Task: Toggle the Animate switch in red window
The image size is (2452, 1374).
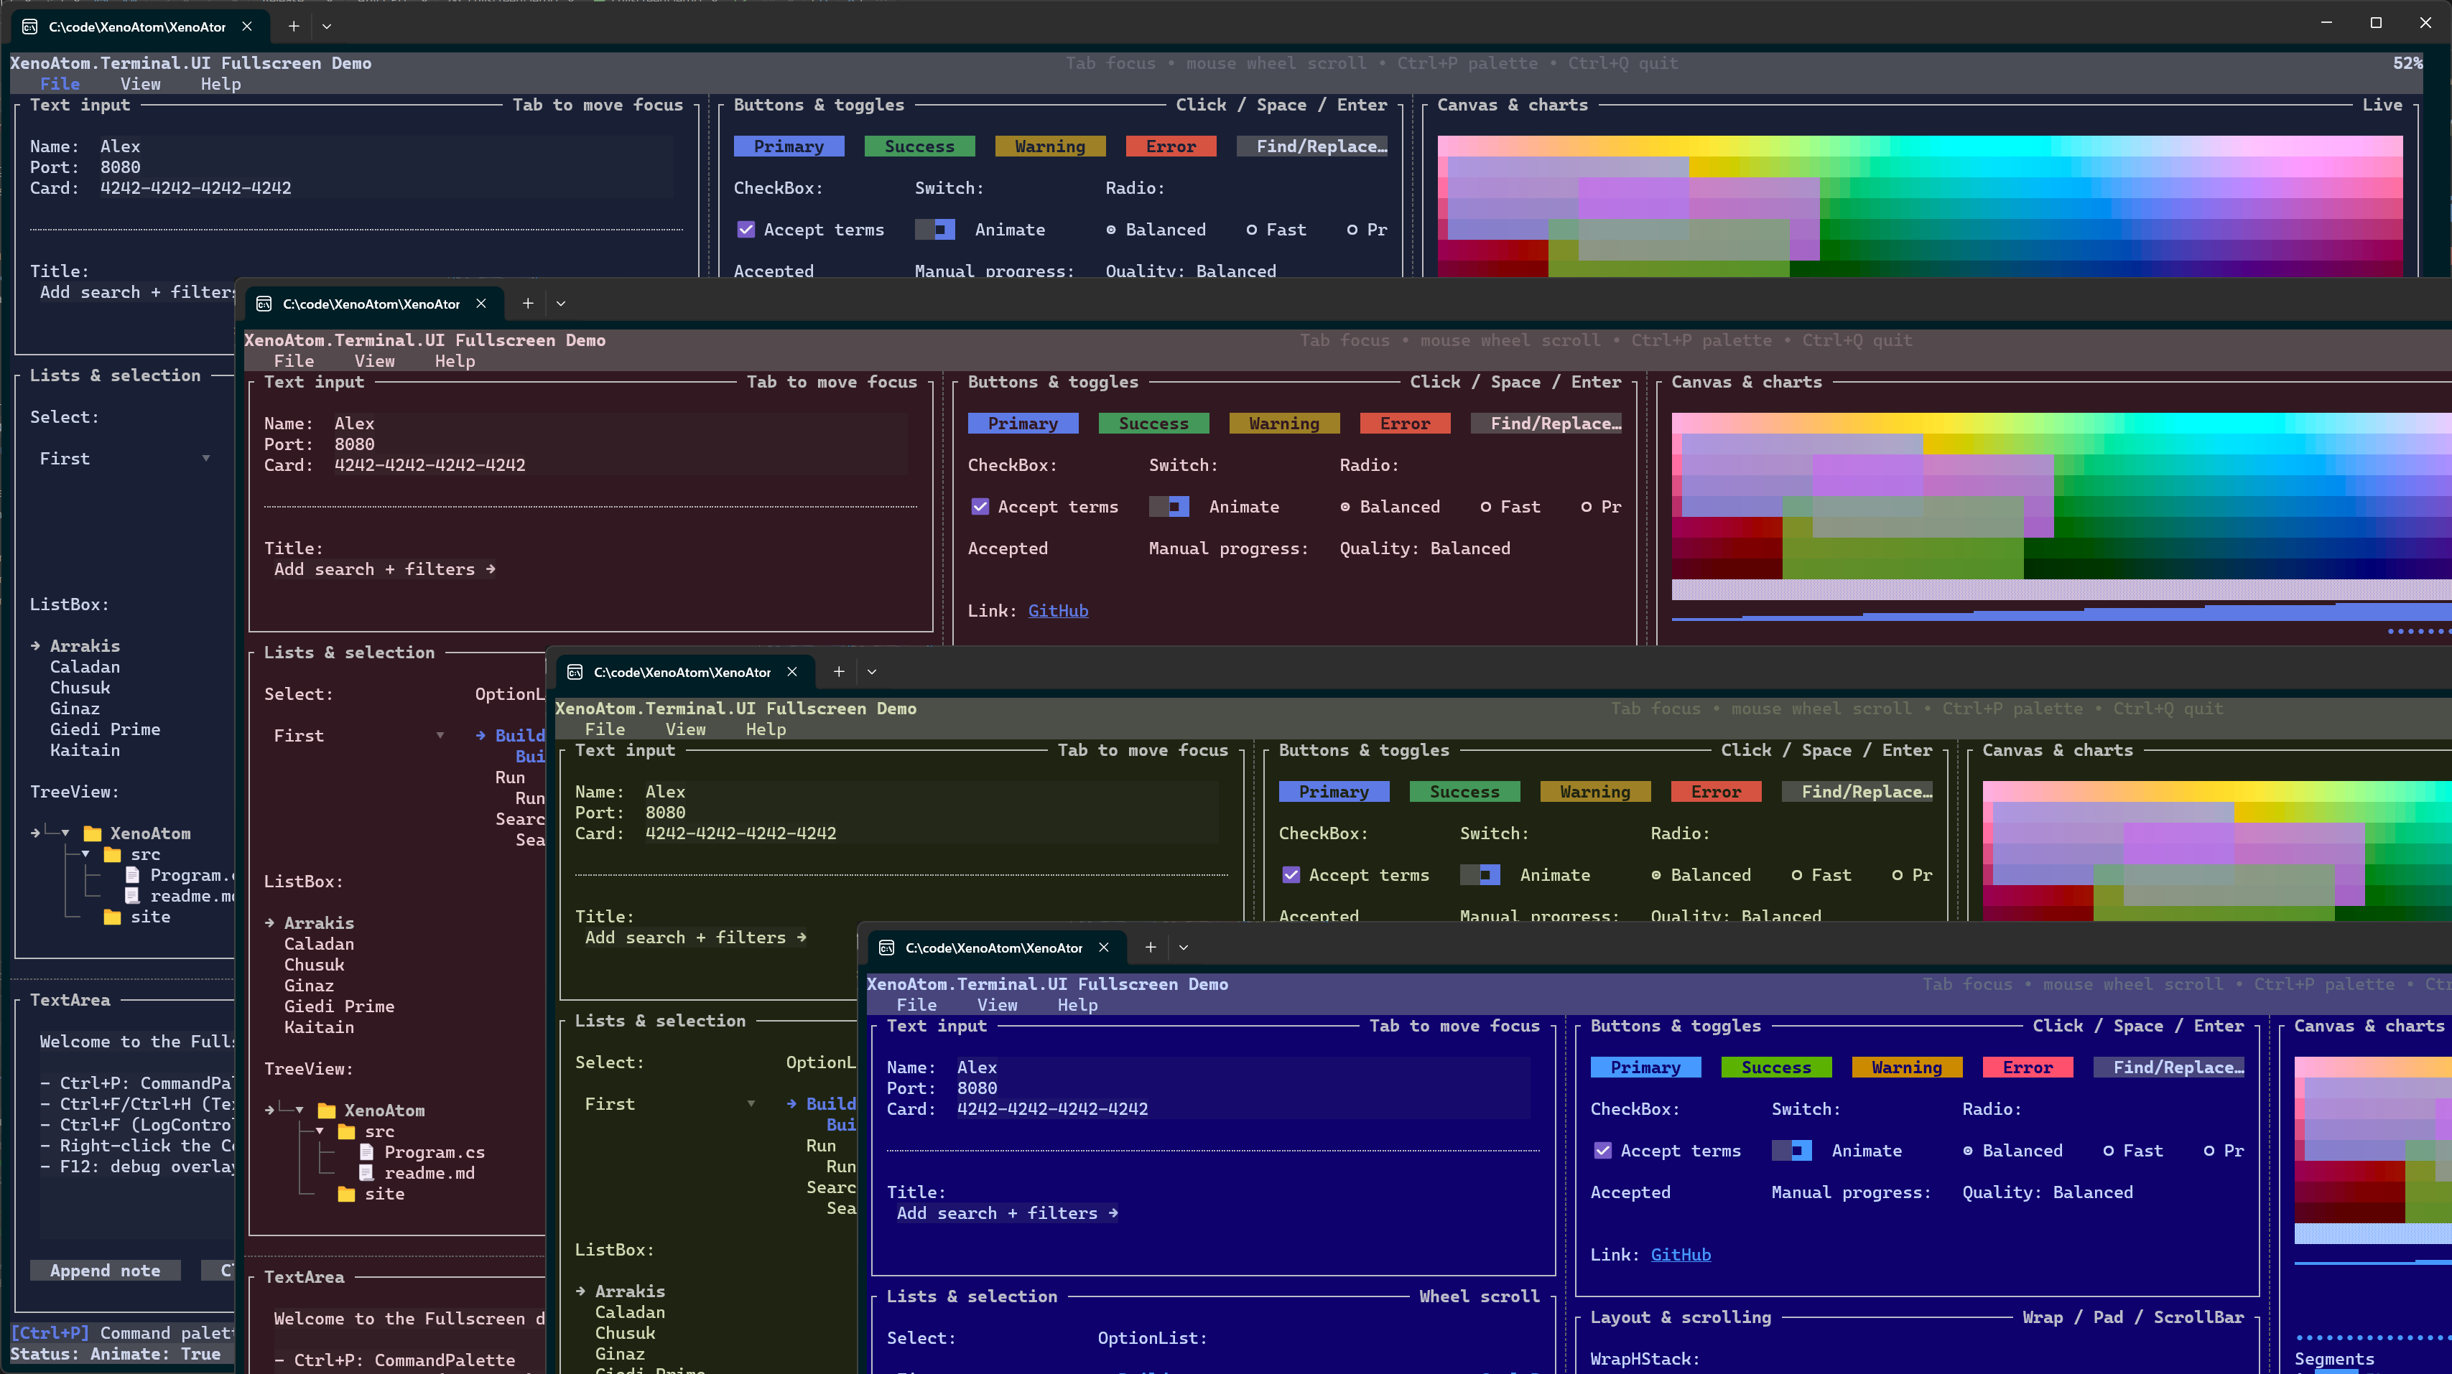Action: click(x=1169, y=507)
